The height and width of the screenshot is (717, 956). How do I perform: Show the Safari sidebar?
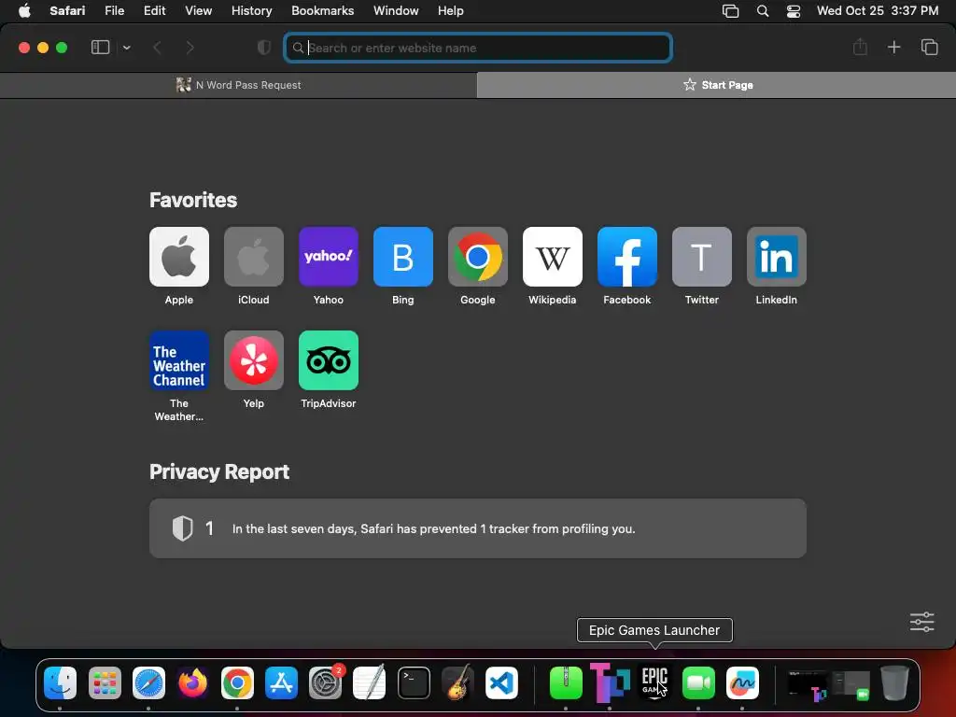[100, 48]
